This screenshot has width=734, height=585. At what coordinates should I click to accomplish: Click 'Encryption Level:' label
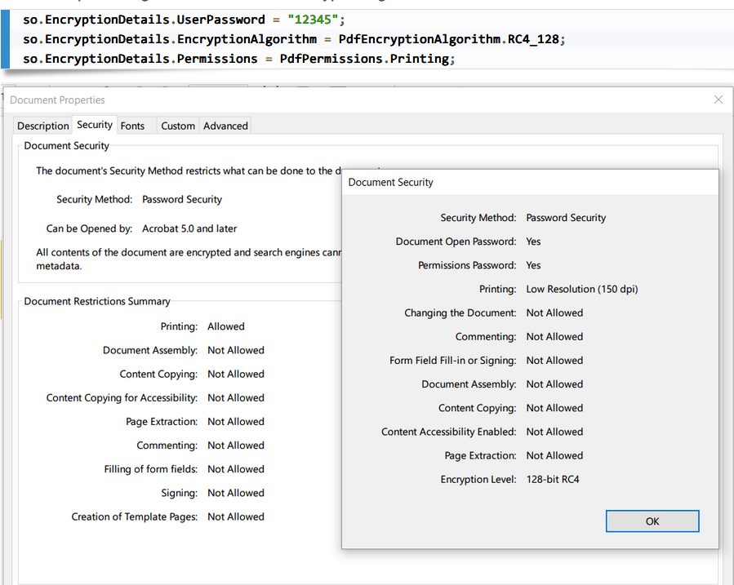click(x=478, y=479)
